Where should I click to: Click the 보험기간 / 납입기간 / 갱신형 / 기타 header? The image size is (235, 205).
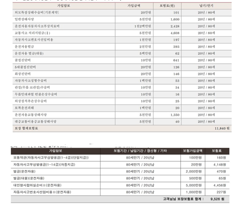coord(140,151)
